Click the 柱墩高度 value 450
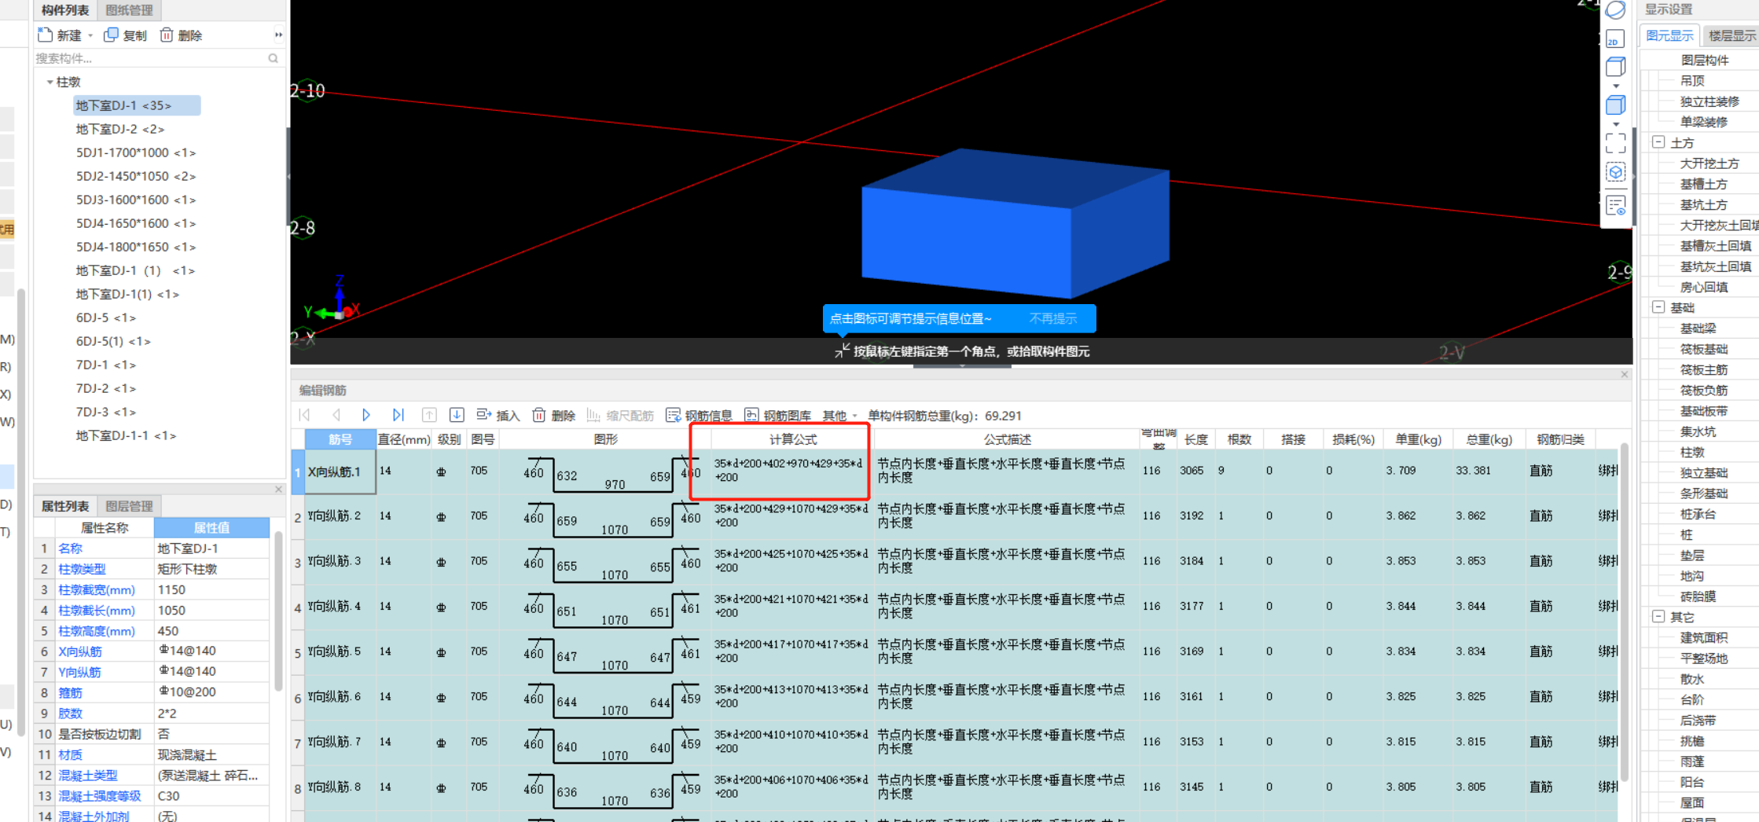Screen dimensions: 1759x822 click(x=211, y=631)
